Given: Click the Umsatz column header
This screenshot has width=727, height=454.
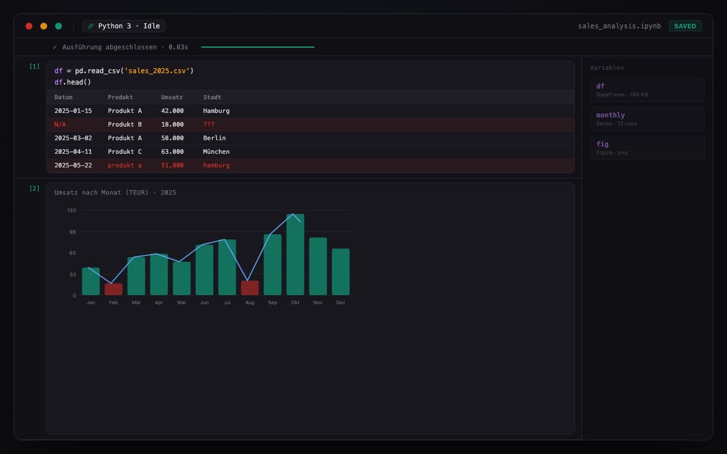Looking at the screenshot, I should [172, 97].
